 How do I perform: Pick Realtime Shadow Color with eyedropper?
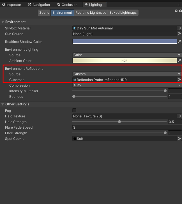click(179, 41)
